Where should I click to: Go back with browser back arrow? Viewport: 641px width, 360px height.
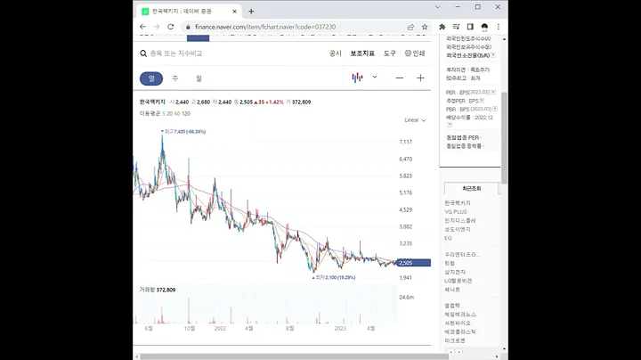tap(142, 27)
